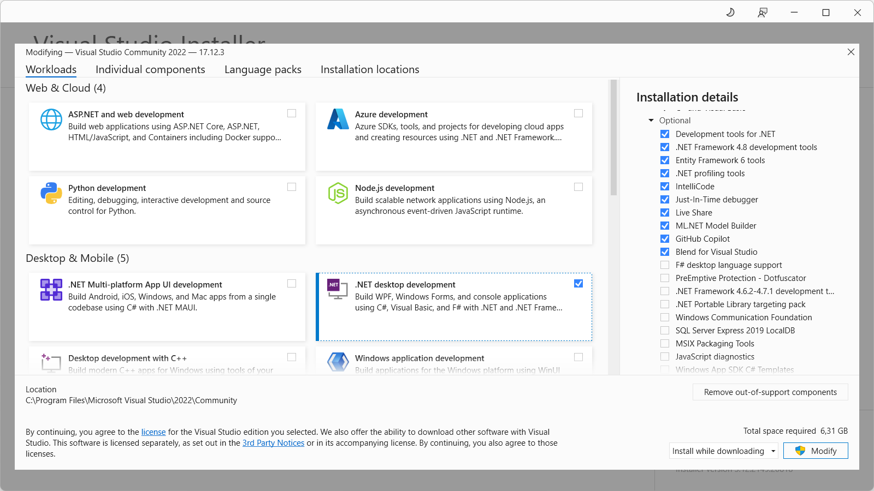874x491 pixels.
Task: Click the ASP.NET globe workload icon
Action: click(51, 119)
